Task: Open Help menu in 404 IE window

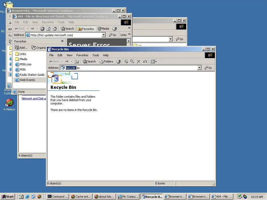Action: coord(71,22)
